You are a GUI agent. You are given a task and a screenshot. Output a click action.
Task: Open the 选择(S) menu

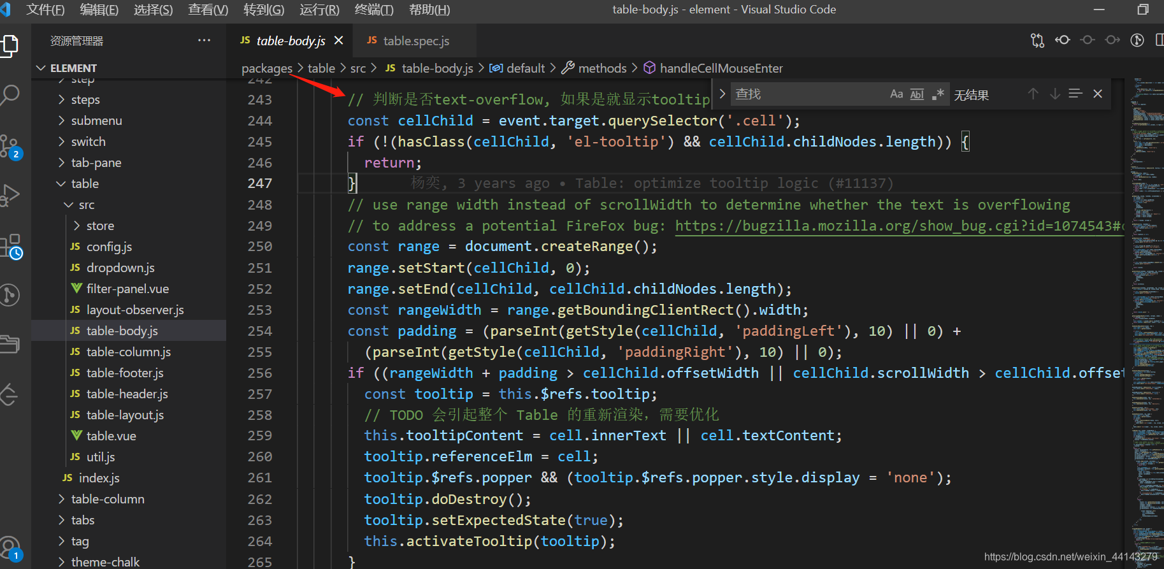pyautogui.click(x=154, y=10)
